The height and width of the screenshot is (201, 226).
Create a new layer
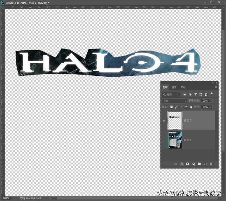tap(205, 164)
